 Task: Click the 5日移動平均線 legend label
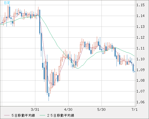23,115
